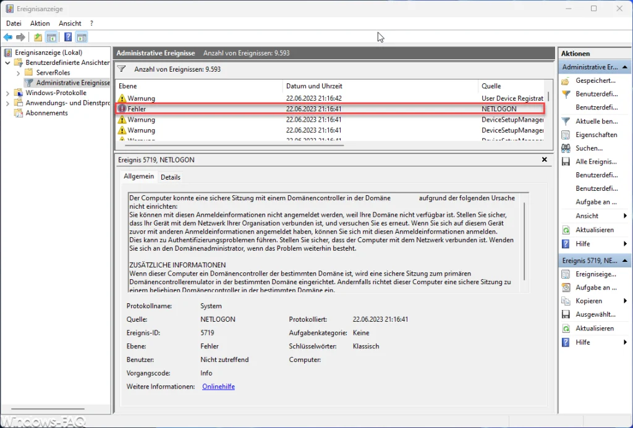Viewport: 633px width, 428px height.
Task: Click the horizontal scrollbar of the event list
Action: point(235,145)
